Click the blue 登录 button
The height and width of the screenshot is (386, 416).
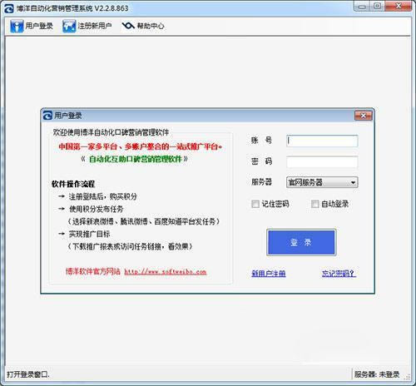[x=301, y=242]
